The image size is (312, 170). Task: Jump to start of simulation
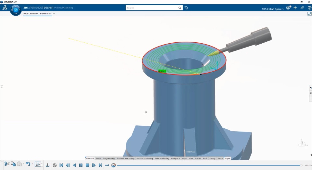tap(61, 165)
